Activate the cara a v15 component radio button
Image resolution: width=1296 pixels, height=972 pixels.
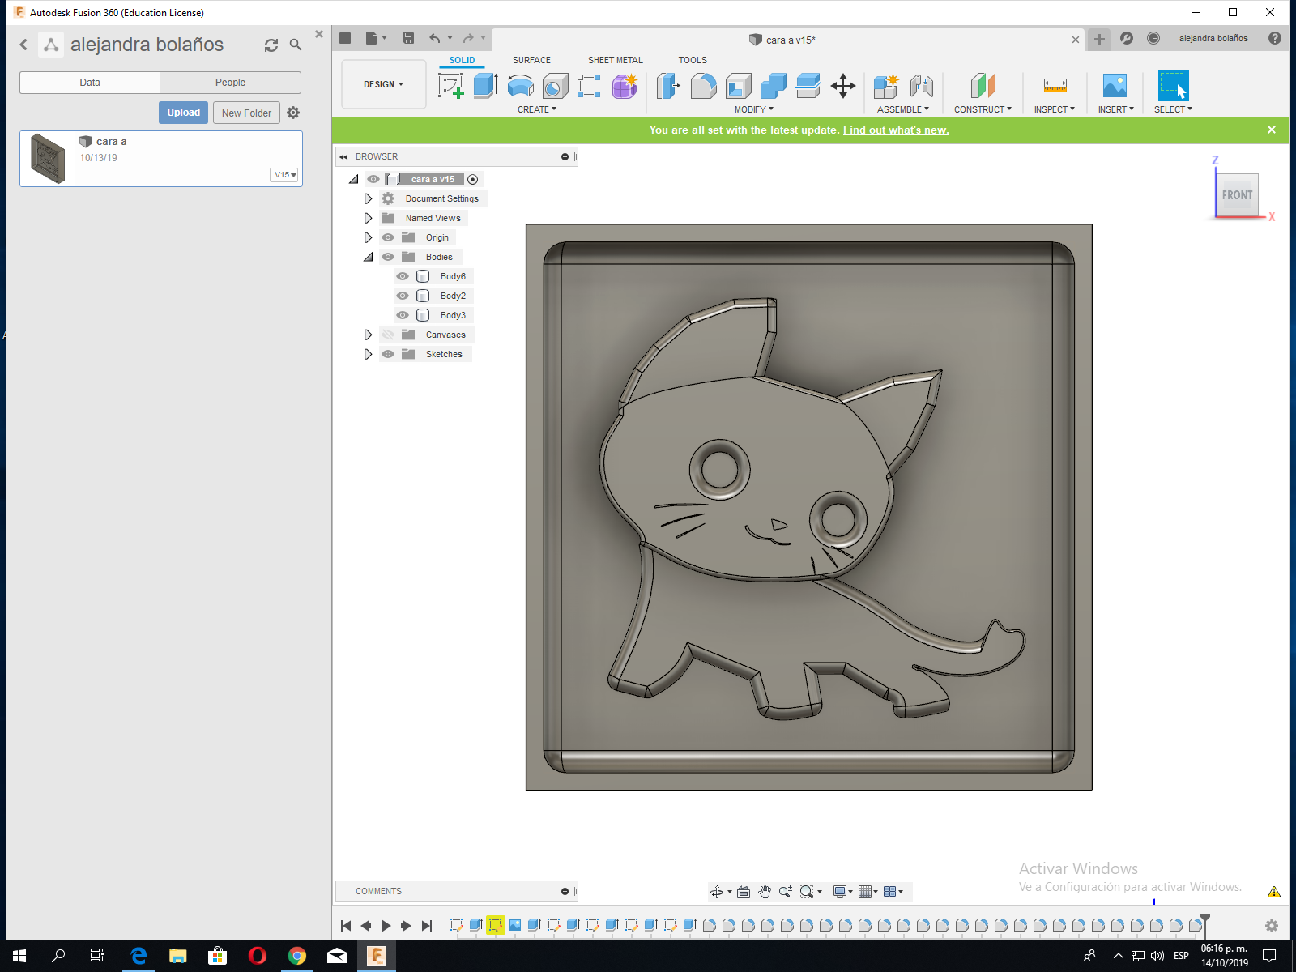[x=473, y=179]
